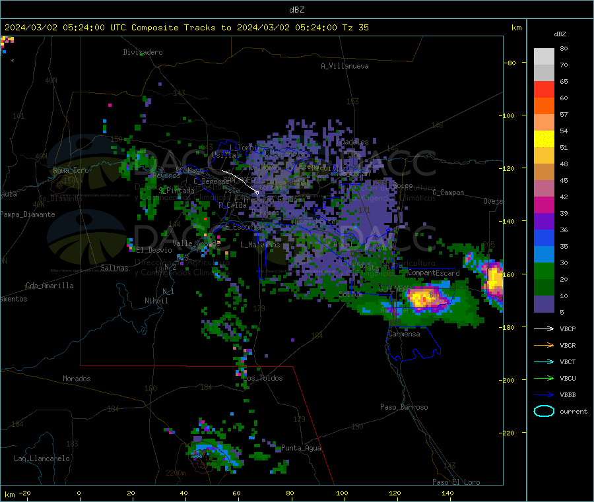The height and width of the screenshot is (502, 594).
Task: Select the light gray 70-80 dBZ swatch
Action: point(544,57)
